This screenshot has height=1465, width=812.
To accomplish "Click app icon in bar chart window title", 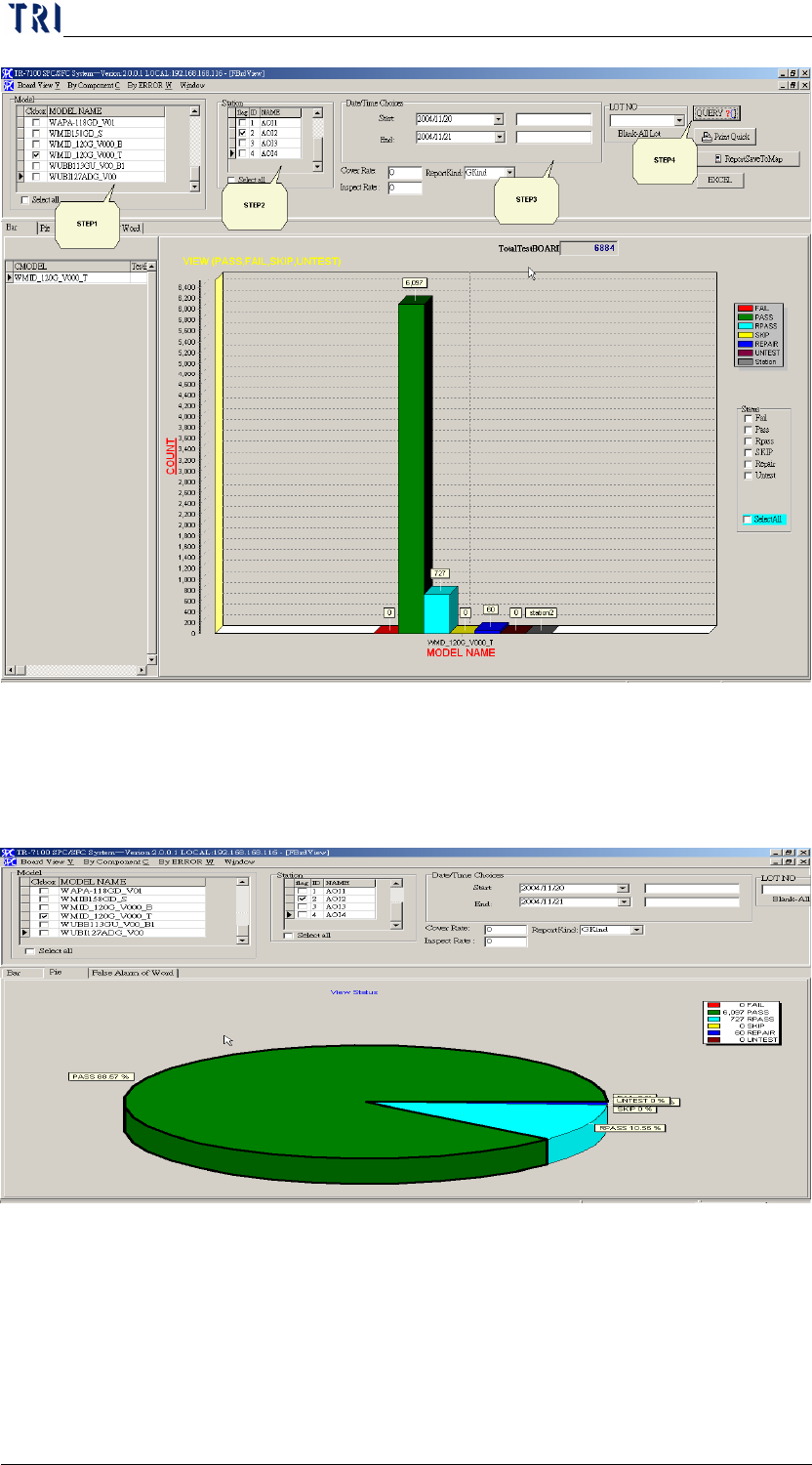I will tap(7, 73).
